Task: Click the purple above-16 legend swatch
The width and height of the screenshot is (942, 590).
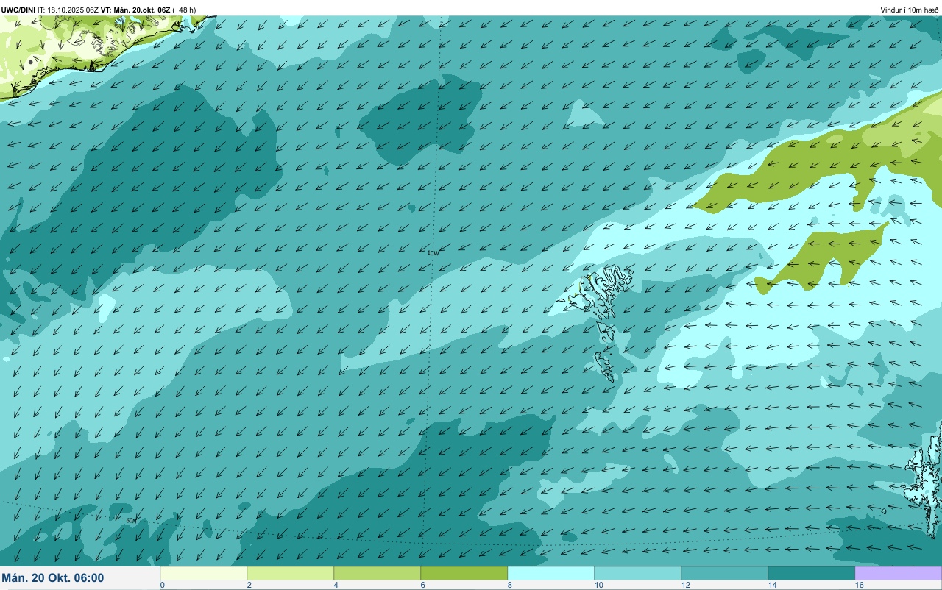Action: [899, 573]
